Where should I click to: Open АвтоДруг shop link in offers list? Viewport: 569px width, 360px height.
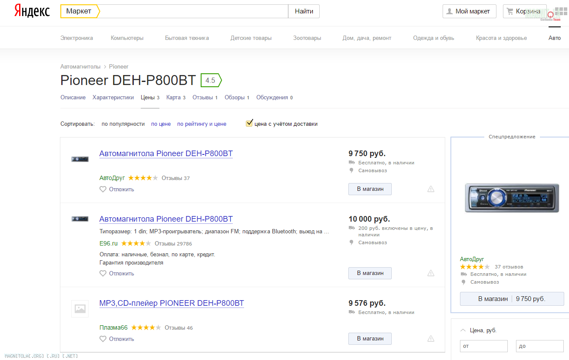coord(112,178)
